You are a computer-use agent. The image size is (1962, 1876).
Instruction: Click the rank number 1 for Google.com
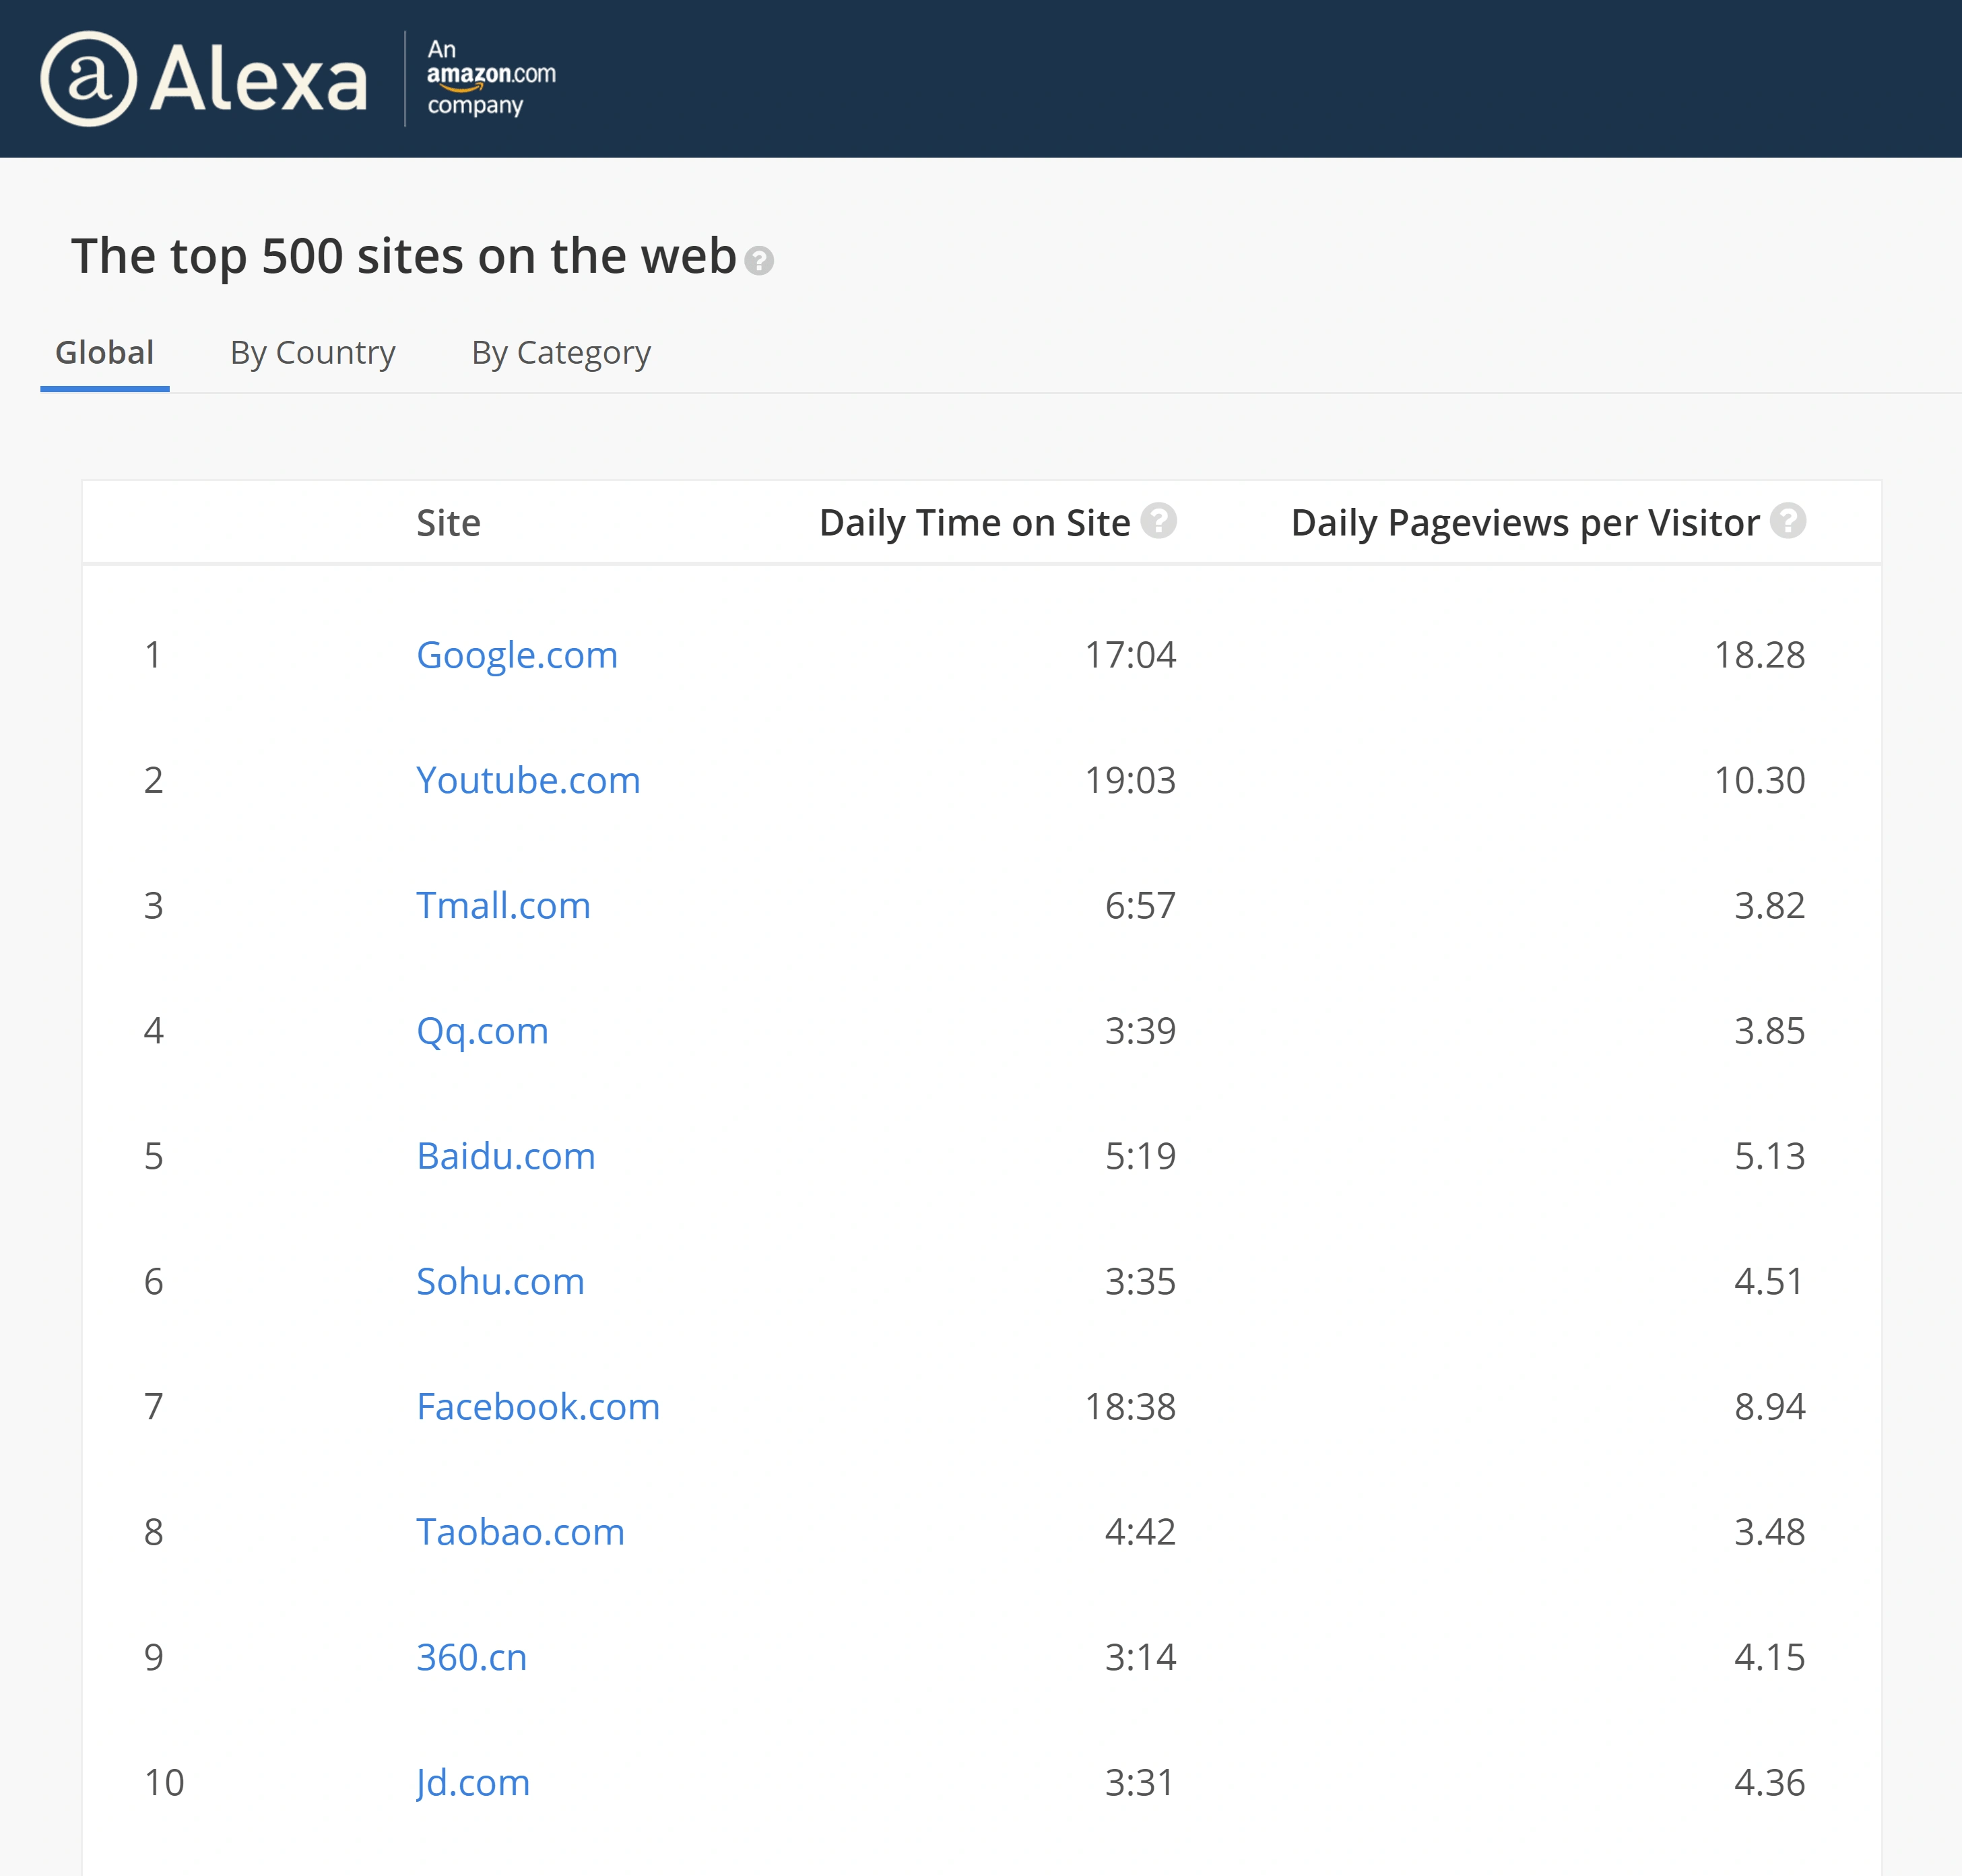[153, 655]
